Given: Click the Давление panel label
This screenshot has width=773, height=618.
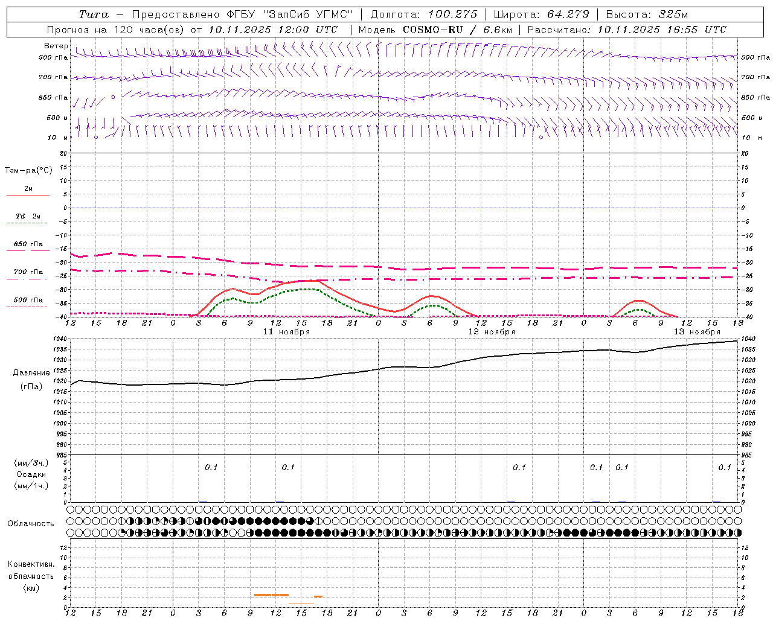Looking at the screenshot, I should click(x=31, y=373).
